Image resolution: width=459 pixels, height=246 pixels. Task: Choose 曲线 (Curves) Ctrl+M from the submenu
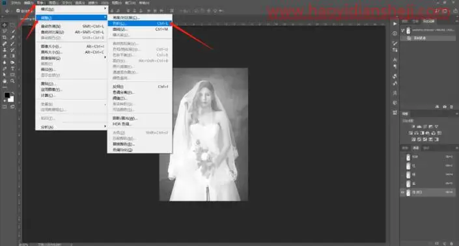pyautogui.click(x=140, y=29)
